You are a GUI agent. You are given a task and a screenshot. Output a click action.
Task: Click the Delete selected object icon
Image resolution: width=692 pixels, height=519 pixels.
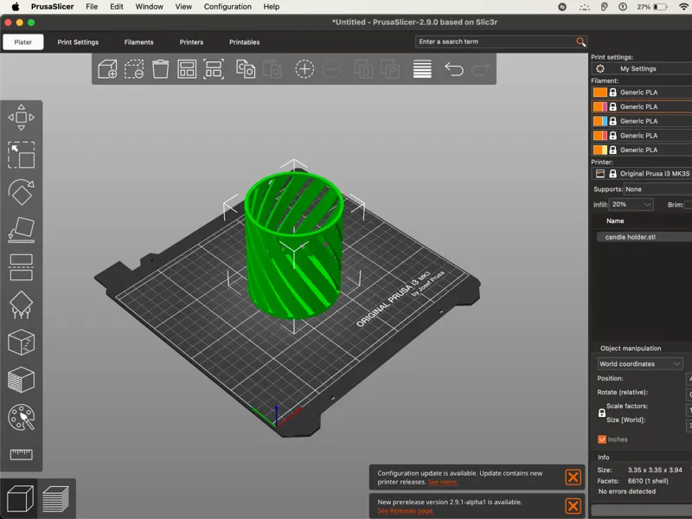pyautogui.click(x=134, y=69)
